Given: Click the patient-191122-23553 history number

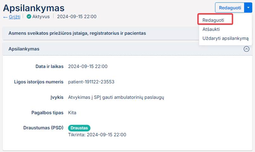Looking at the screenshot, I should (91, 82).
